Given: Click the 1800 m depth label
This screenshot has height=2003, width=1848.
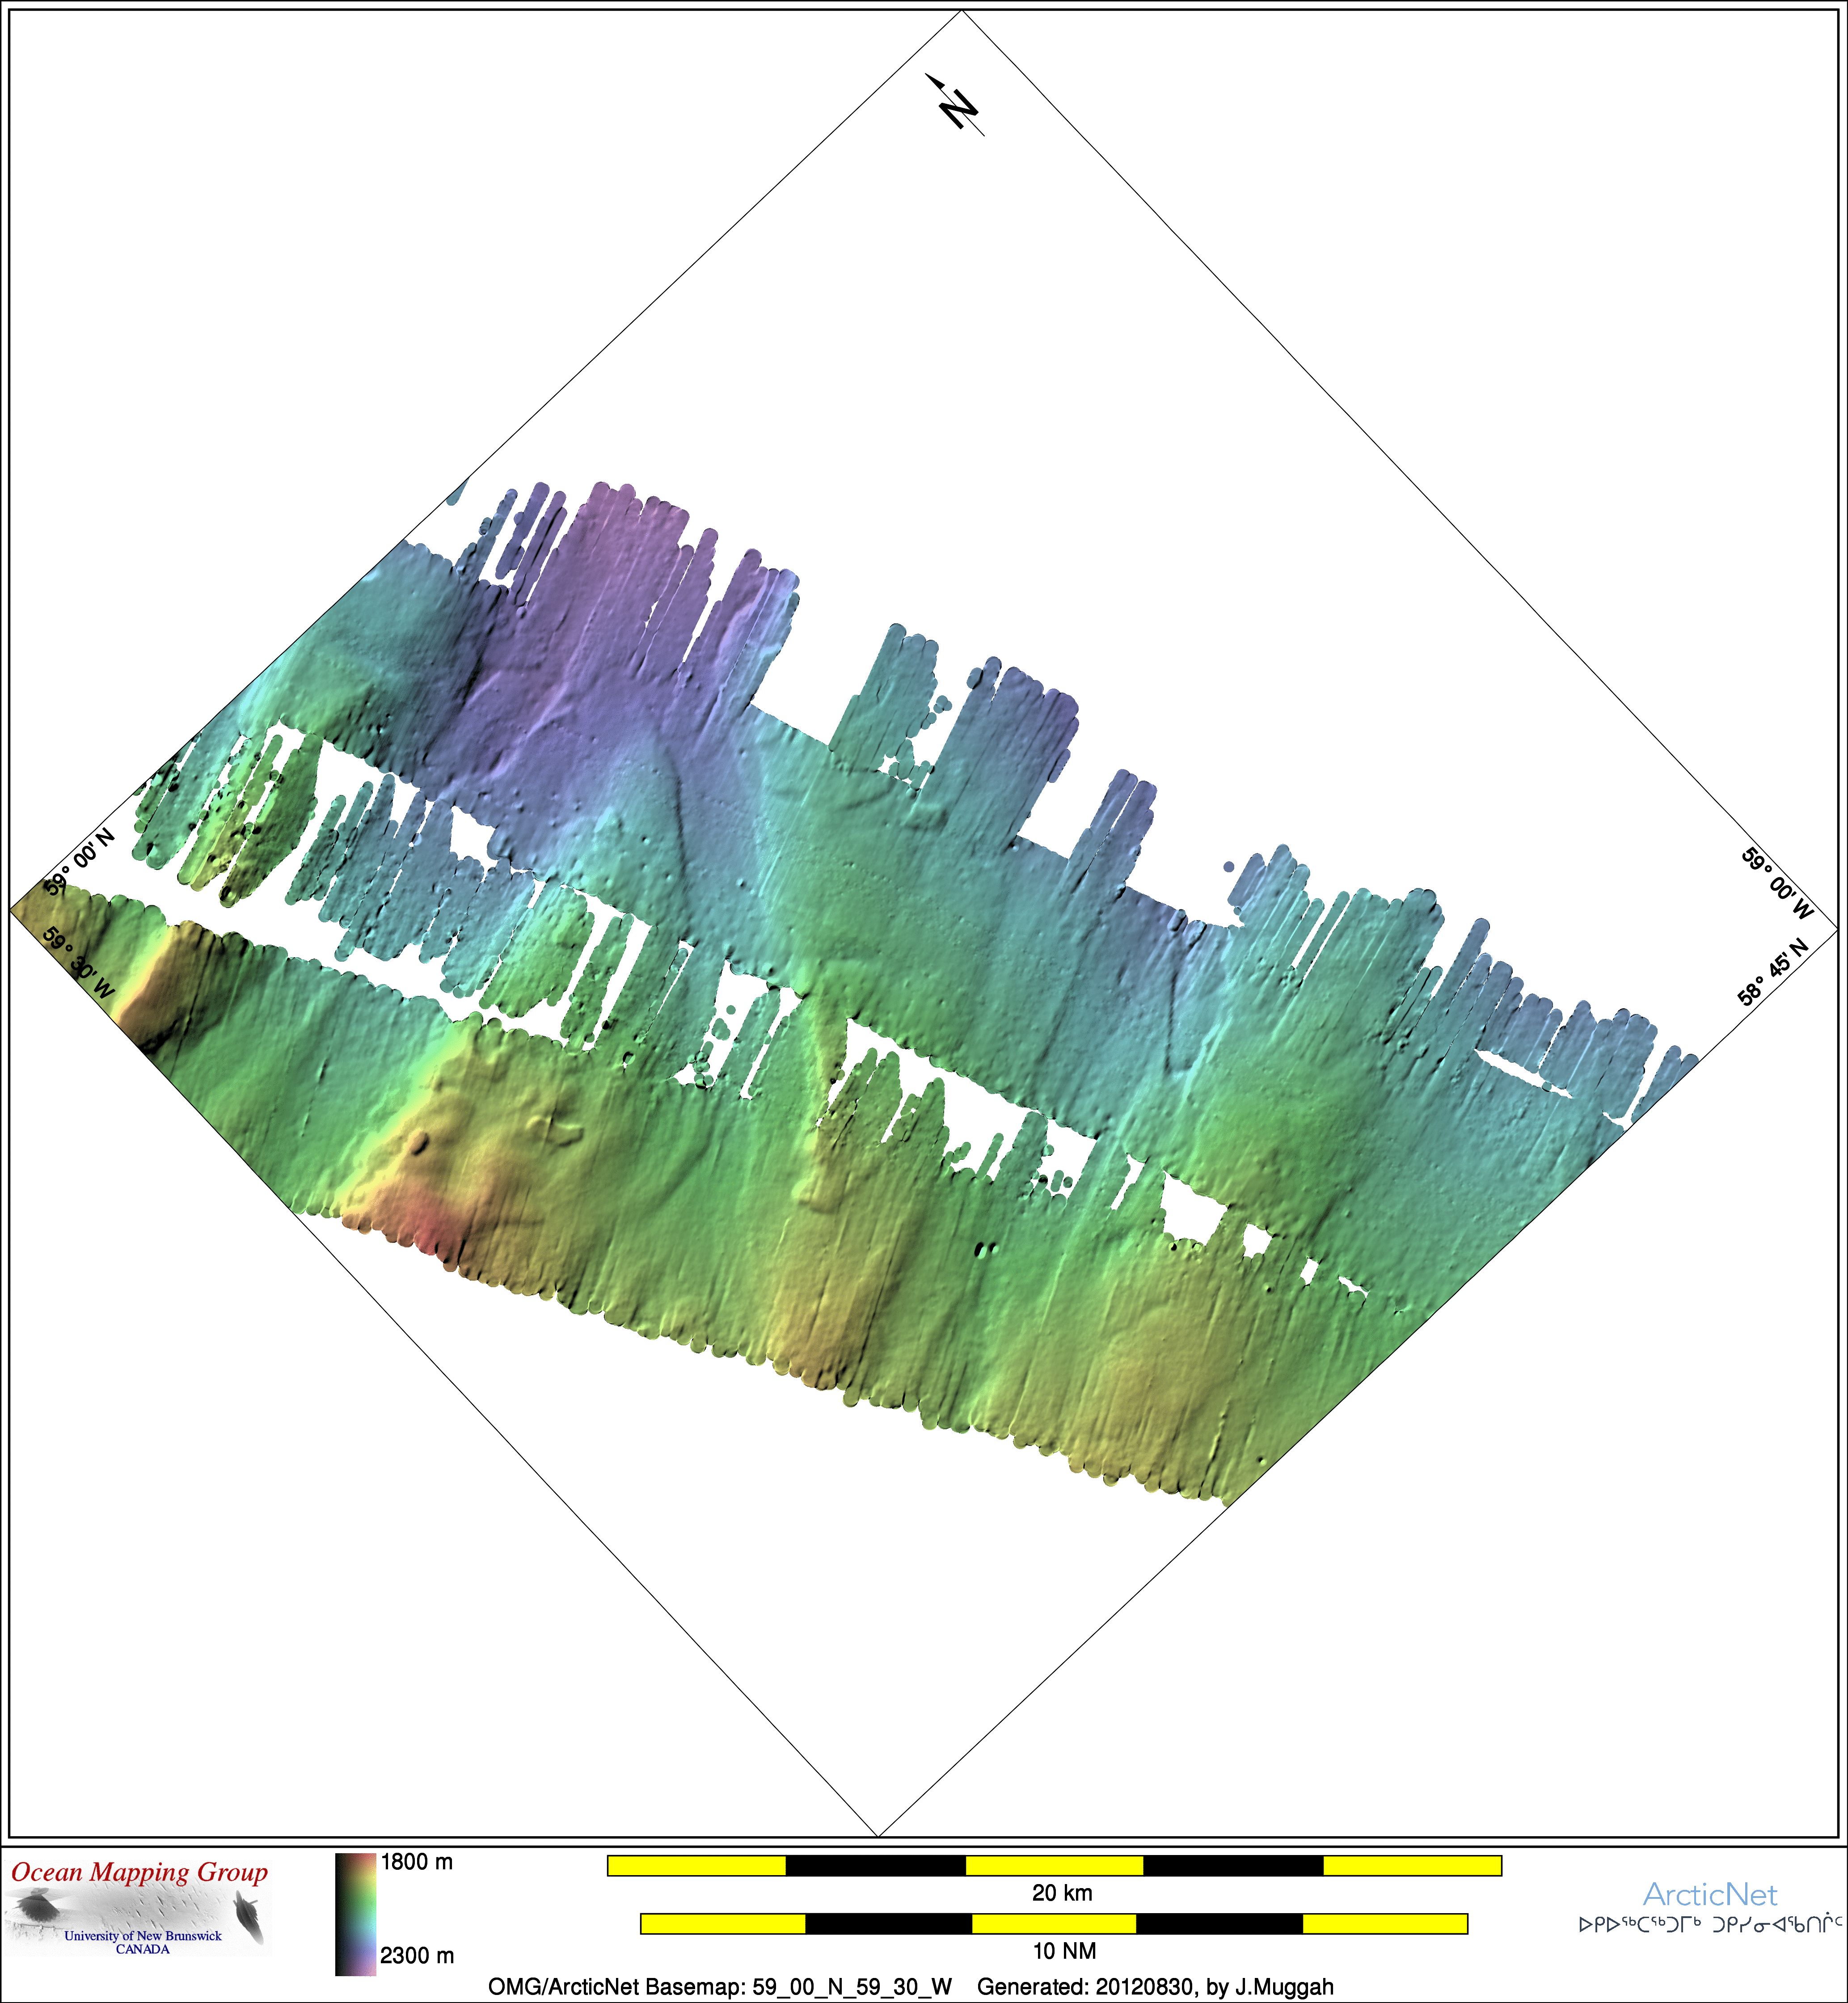Looking at the screenshot, I should tap(416, 1862).
